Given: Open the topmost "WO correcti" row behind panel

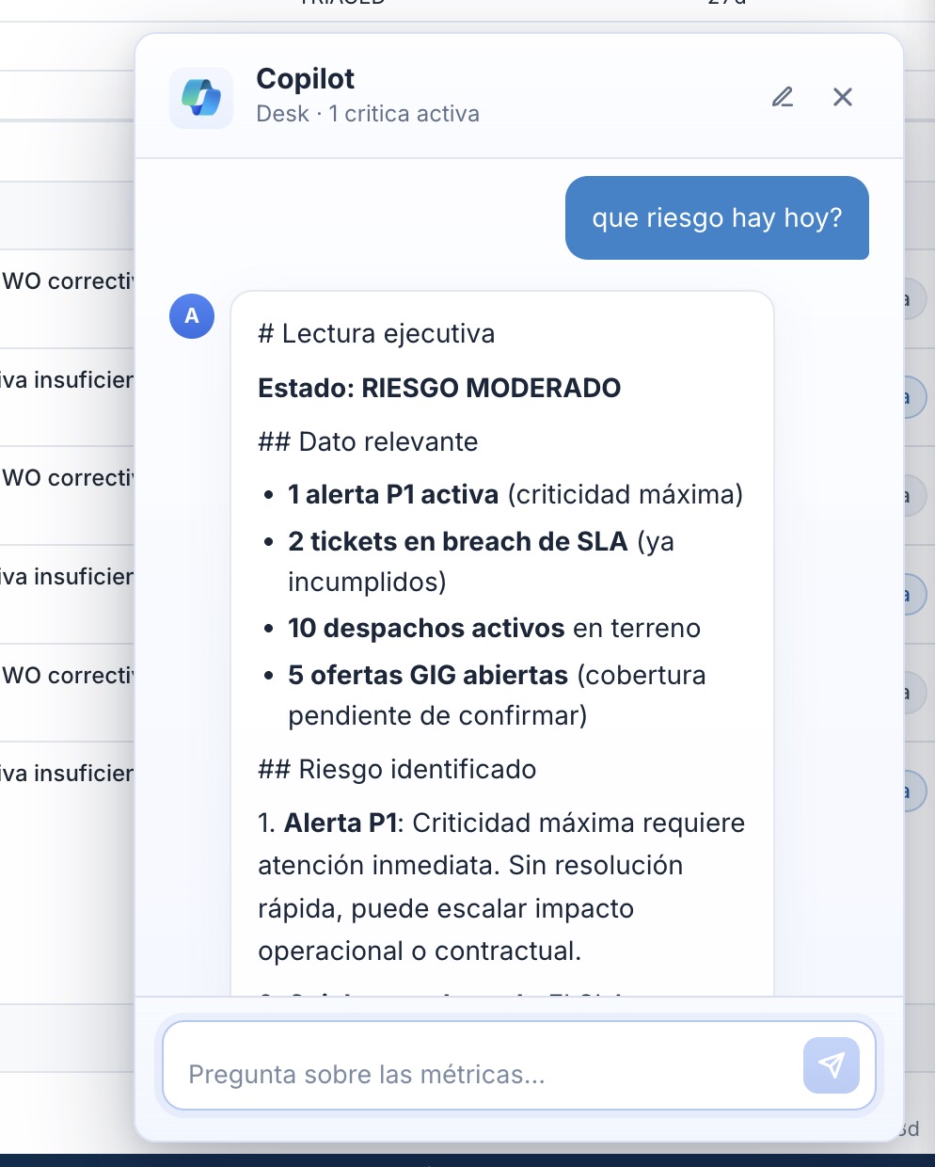Looking at the screenshot, I should [x=68, y=281].
